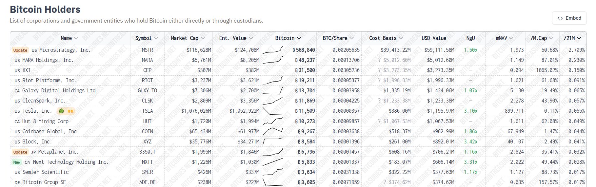596x187 pixels.
Task: Click XXI's 1065.02% /M.Cap value
Action: click(547, 70)
